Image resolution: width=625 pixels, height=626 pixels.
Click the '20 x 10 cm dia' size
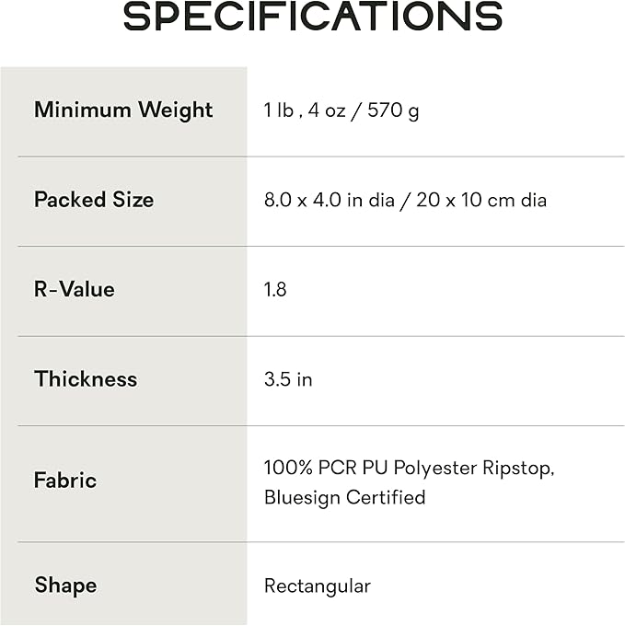481,201
